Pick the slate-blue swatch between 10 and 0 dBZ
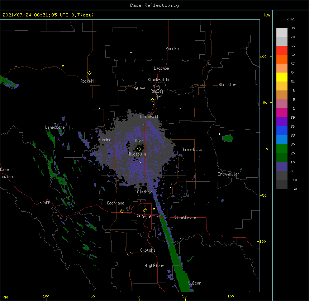The width and height of the screenshot is (309, 301). pyautogui.click(x=282, y=167)
